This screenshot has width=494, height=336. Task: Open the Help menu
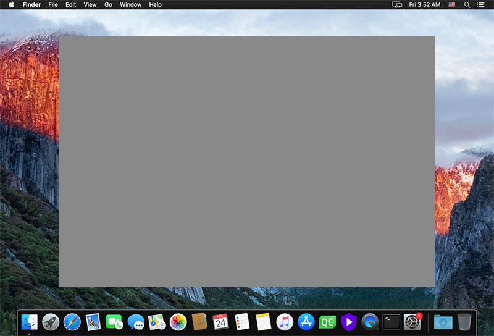[x=156, y=4]
